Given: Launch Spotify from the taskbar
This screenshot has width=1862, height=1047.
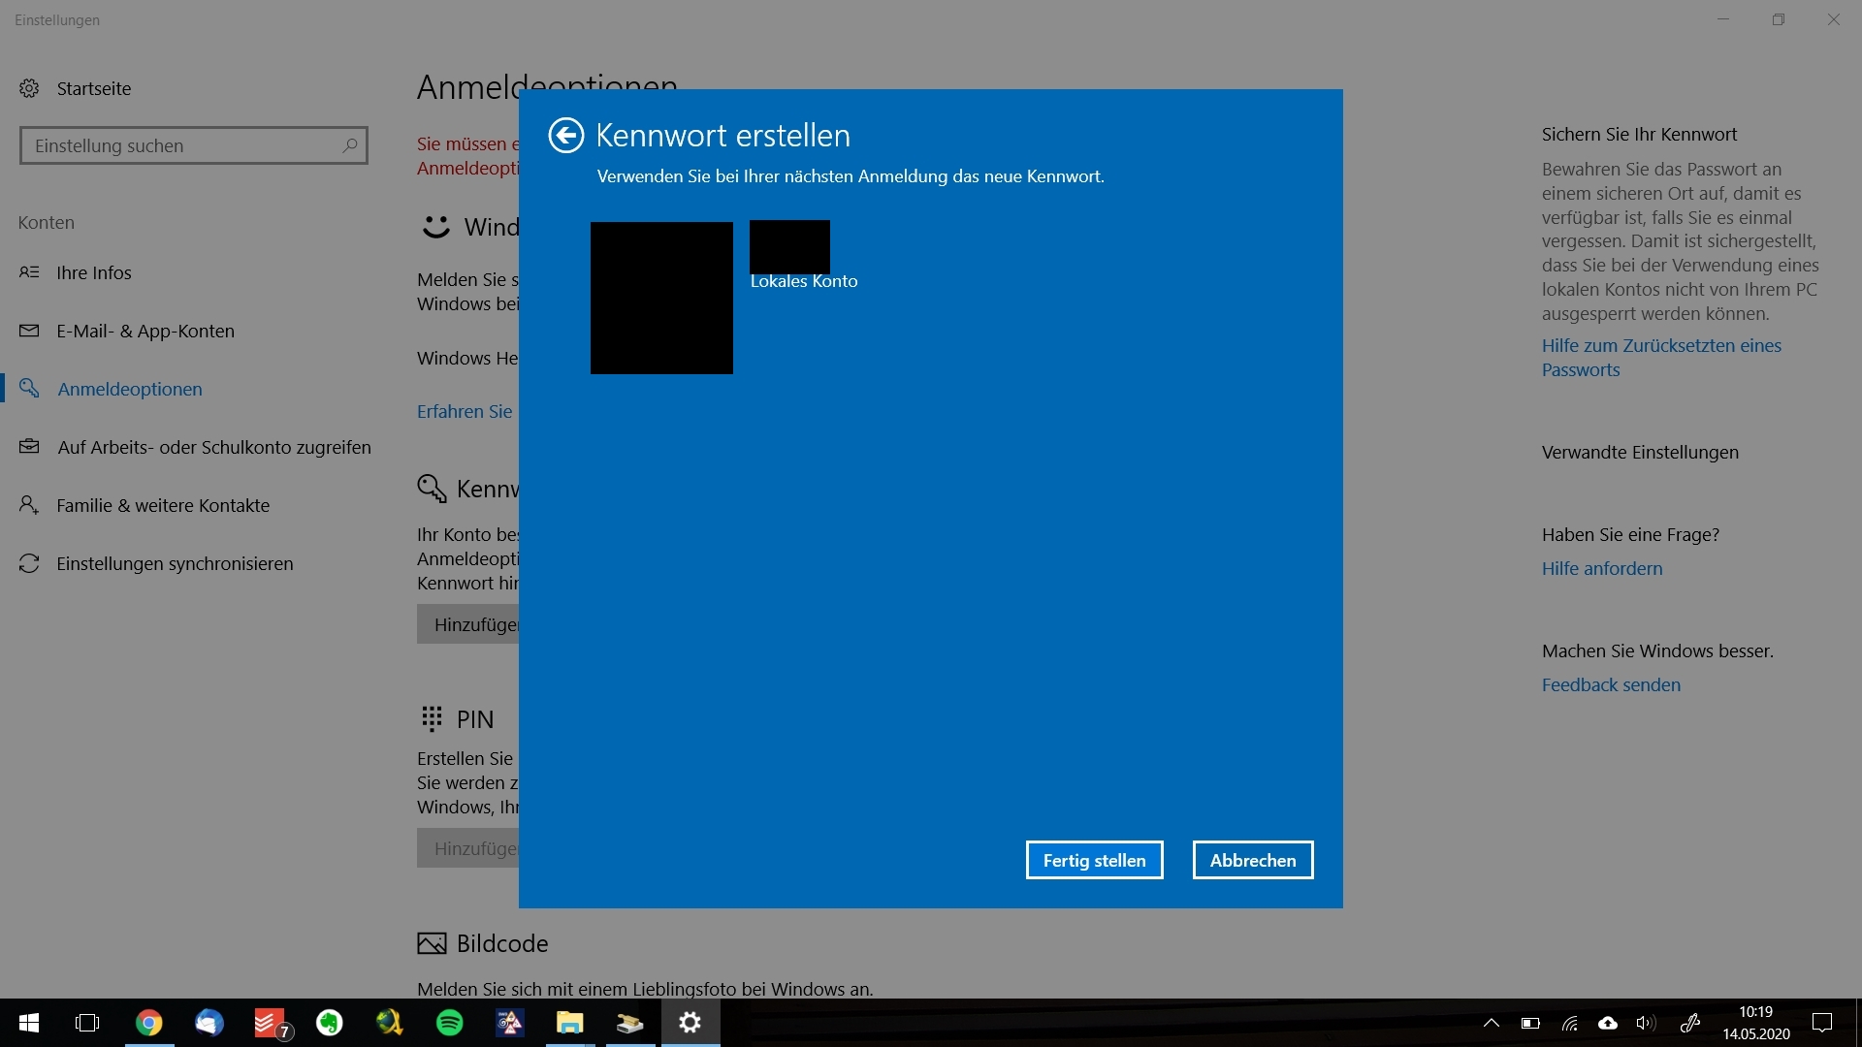Looking at the screenshot, I should click(449, 1023).
